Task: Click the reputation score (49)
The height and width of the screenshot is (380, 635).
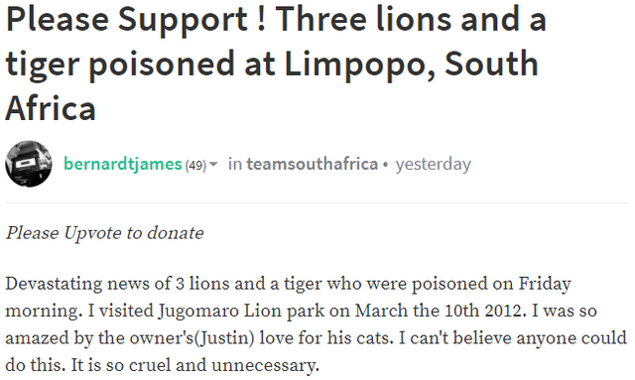Action: (x=195, y=165)
